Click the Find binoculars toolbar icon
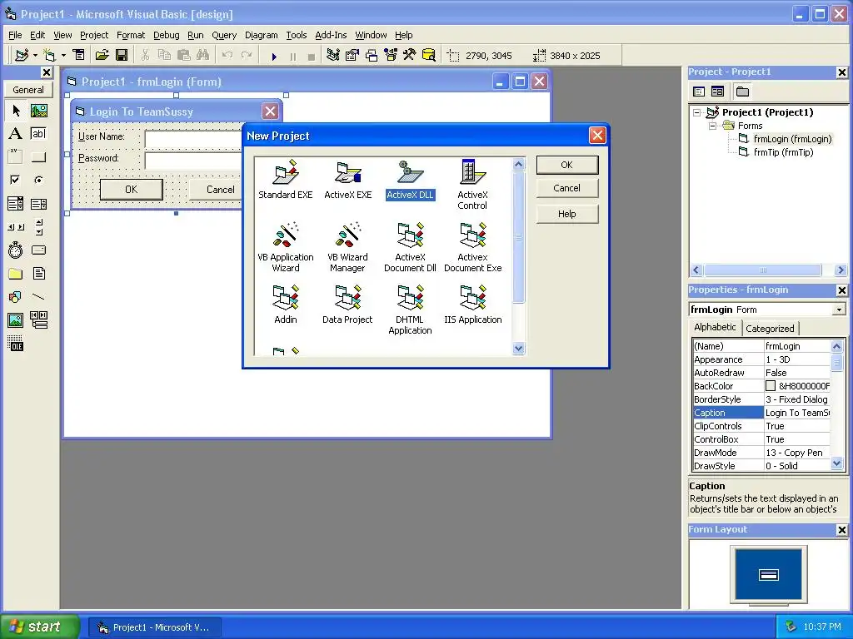This screenshot has width=853, height=639. (x=203, y=55)
